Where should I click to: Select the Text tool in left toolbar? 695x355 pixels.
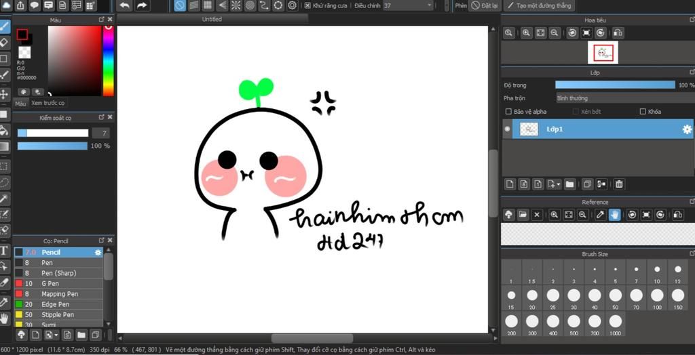5,251
